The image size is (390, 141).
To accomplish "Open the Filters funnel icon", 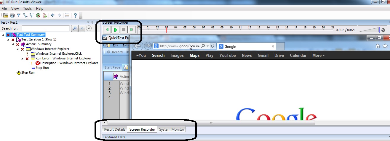I will point(18,15).
